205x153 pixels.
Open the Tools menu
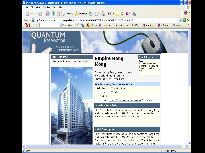click(x=54, y=7)
